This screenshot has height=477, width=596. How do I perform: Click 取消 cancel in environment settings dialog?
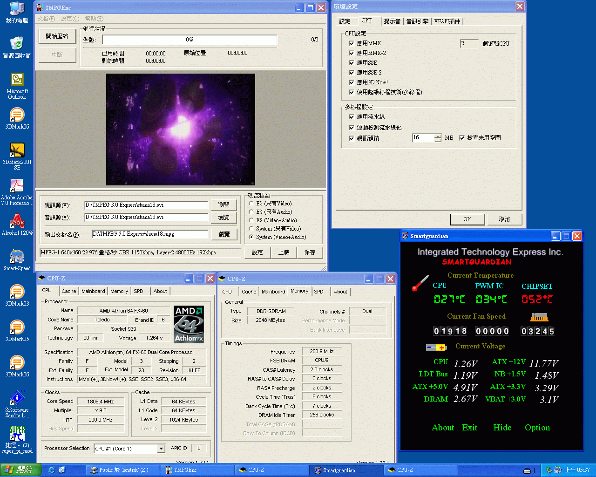pyautogui.click(x=504, y=219)
